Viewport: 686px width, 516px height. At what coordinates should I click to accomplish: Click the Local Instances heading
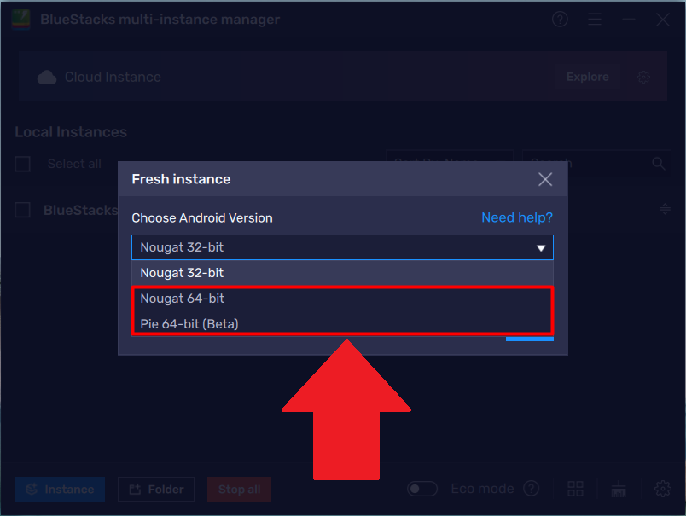click(71, 132)
